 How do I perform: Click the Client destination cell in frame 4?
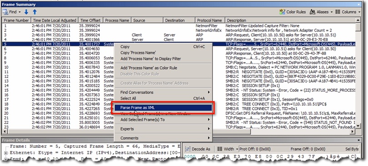[x=168, y=39]
